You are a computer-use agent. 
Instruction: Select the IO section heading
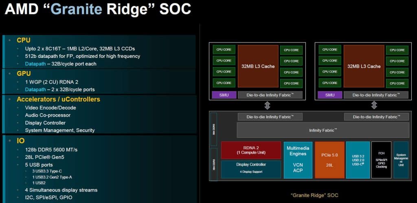21,141
